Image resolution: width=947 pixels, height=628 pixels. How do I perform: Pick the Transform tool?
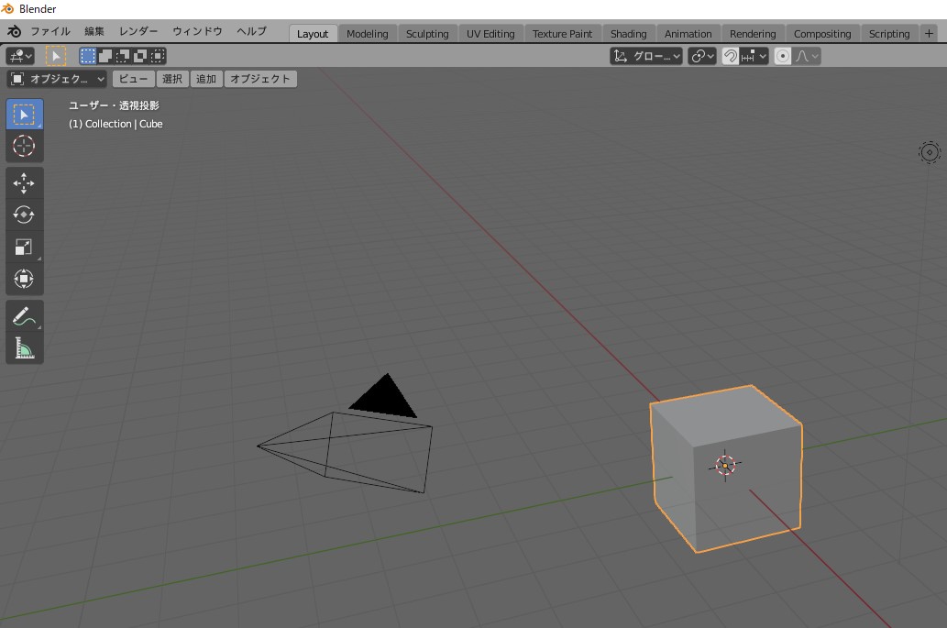coord(24,279)
